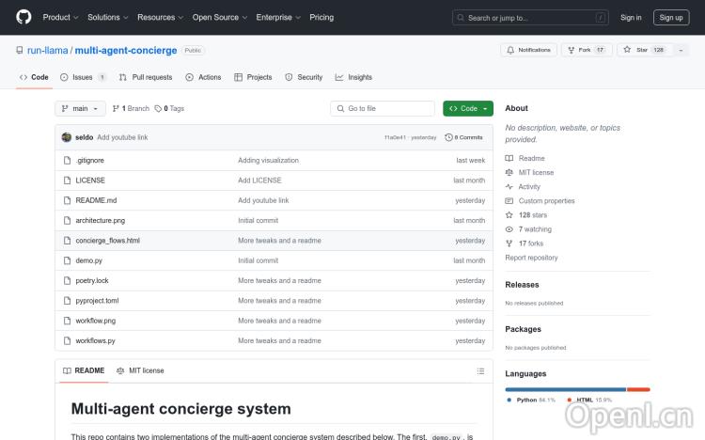Click the GitHub logo icon
Image resolution: width=705 pixels, height=440 pixels.
23,17
